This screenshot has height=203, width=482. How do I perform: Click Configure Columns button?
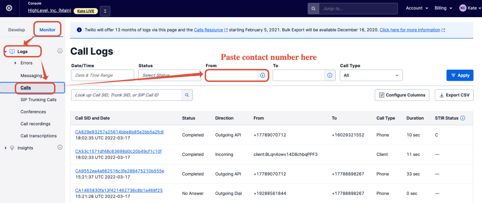[402, 95]
